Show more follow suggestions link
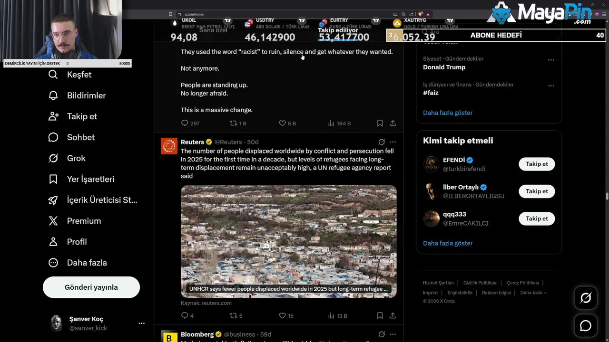This screenshot has width=609, height=342. click(448, 243)
